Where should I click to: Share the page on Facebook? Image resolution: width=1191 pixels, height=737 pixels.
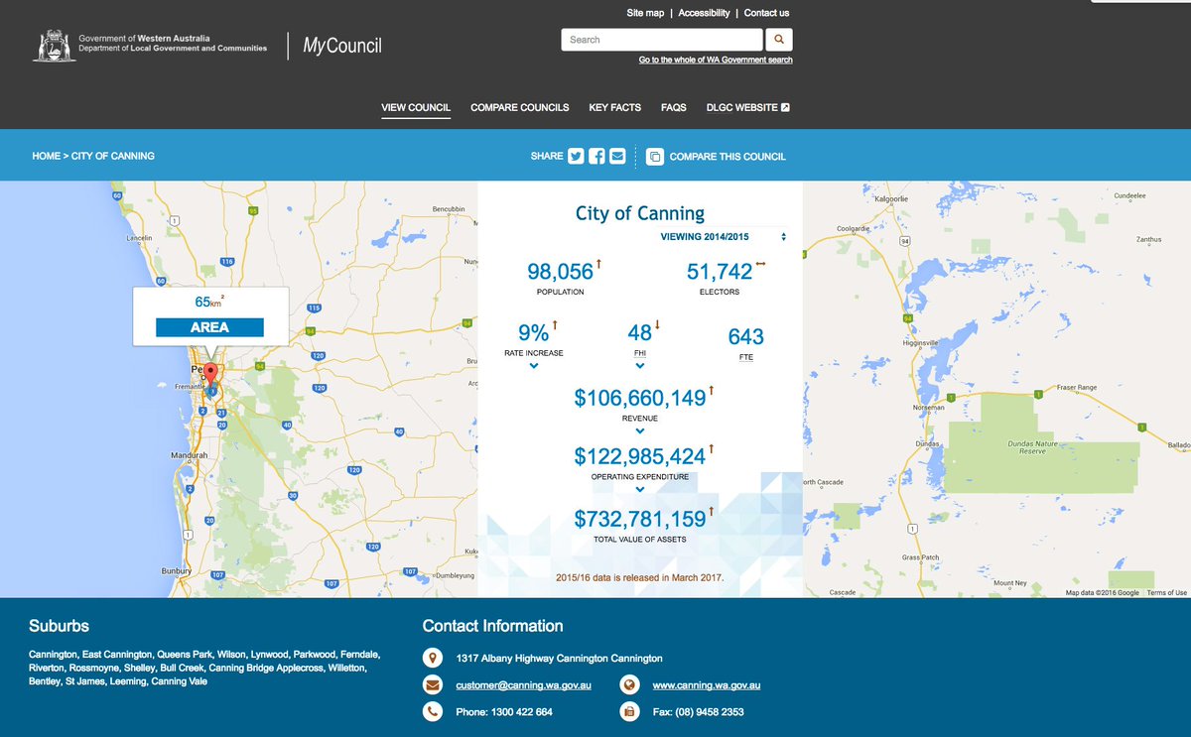pos(595,156)
